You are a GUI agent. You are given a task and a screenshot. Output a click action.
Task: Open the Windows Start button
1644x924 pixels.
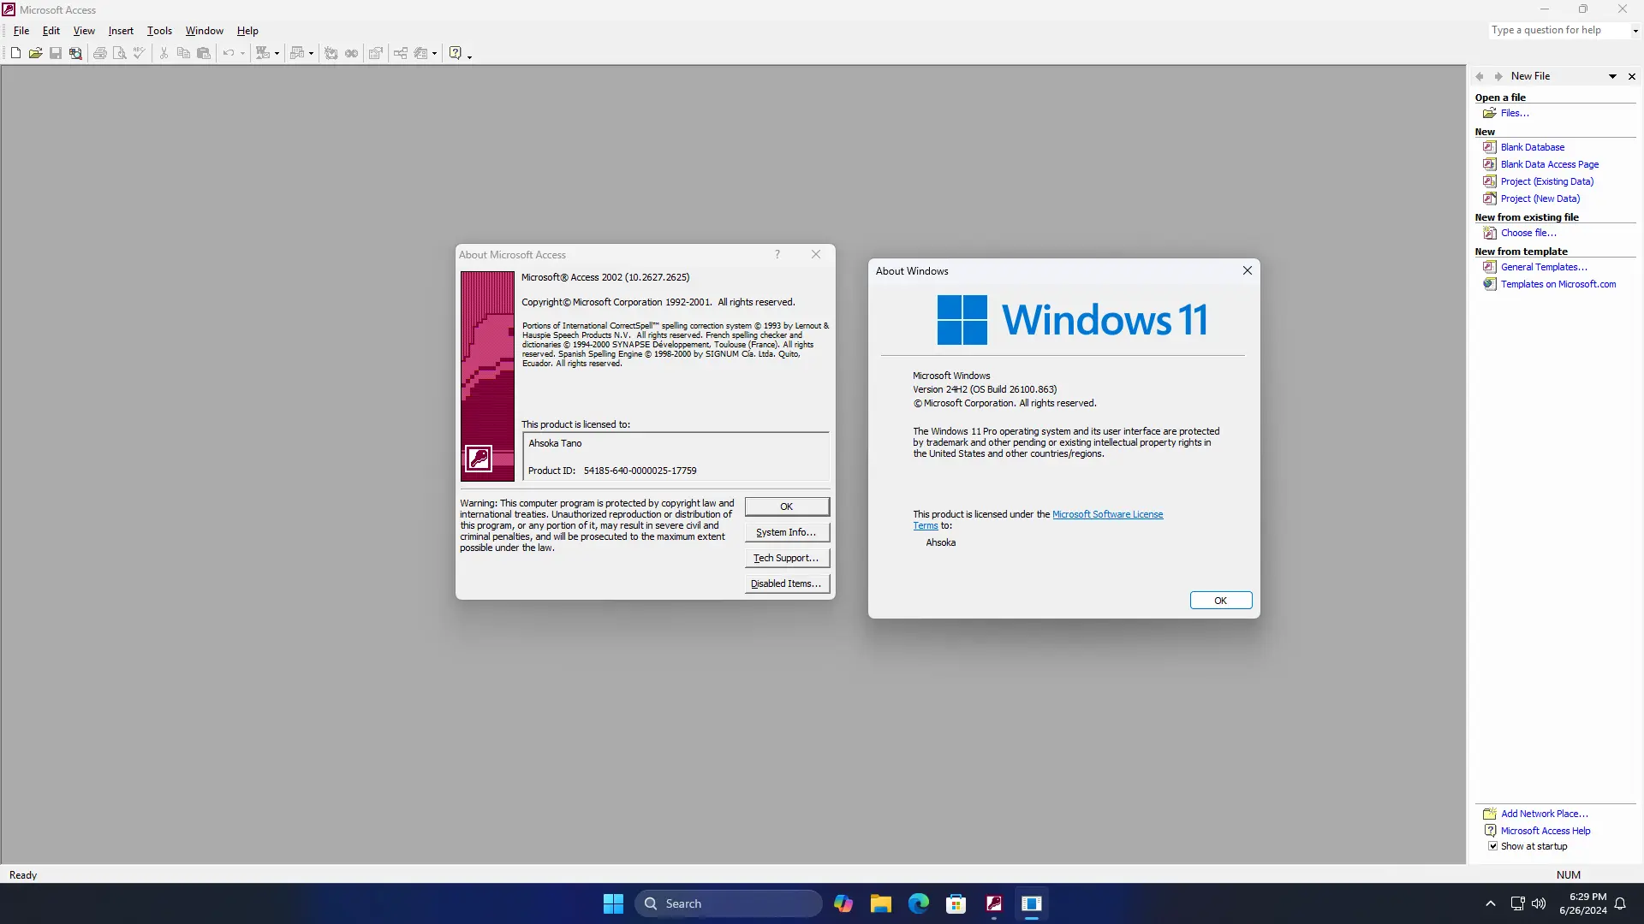613,903
